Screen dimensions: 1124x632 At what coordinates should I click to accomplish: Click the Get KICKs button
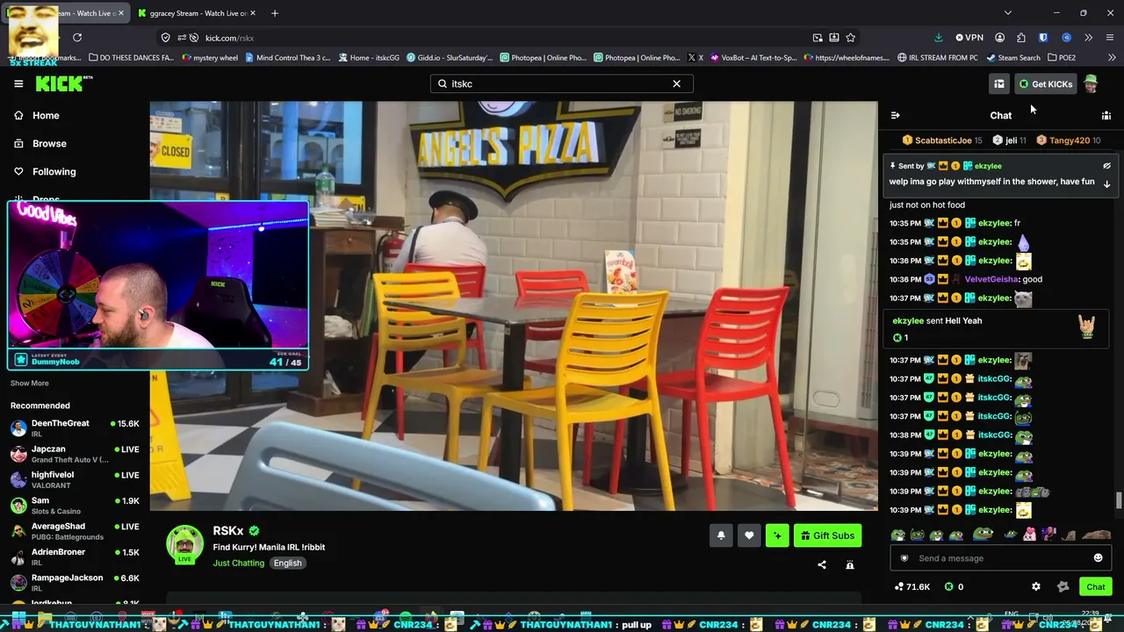[x=1045, y=83]
